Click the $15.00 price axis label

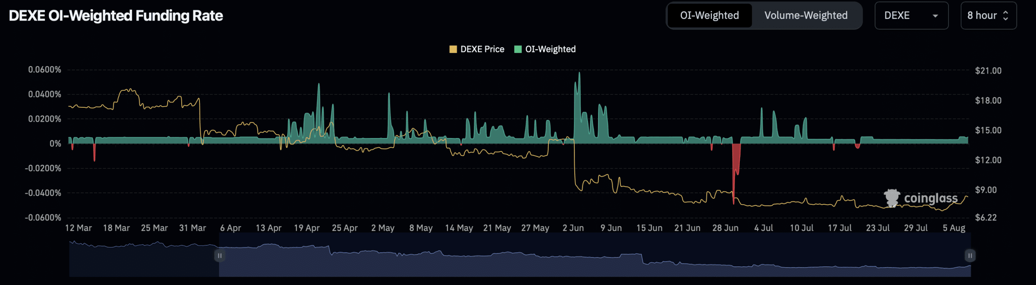(x=988, y=130)
